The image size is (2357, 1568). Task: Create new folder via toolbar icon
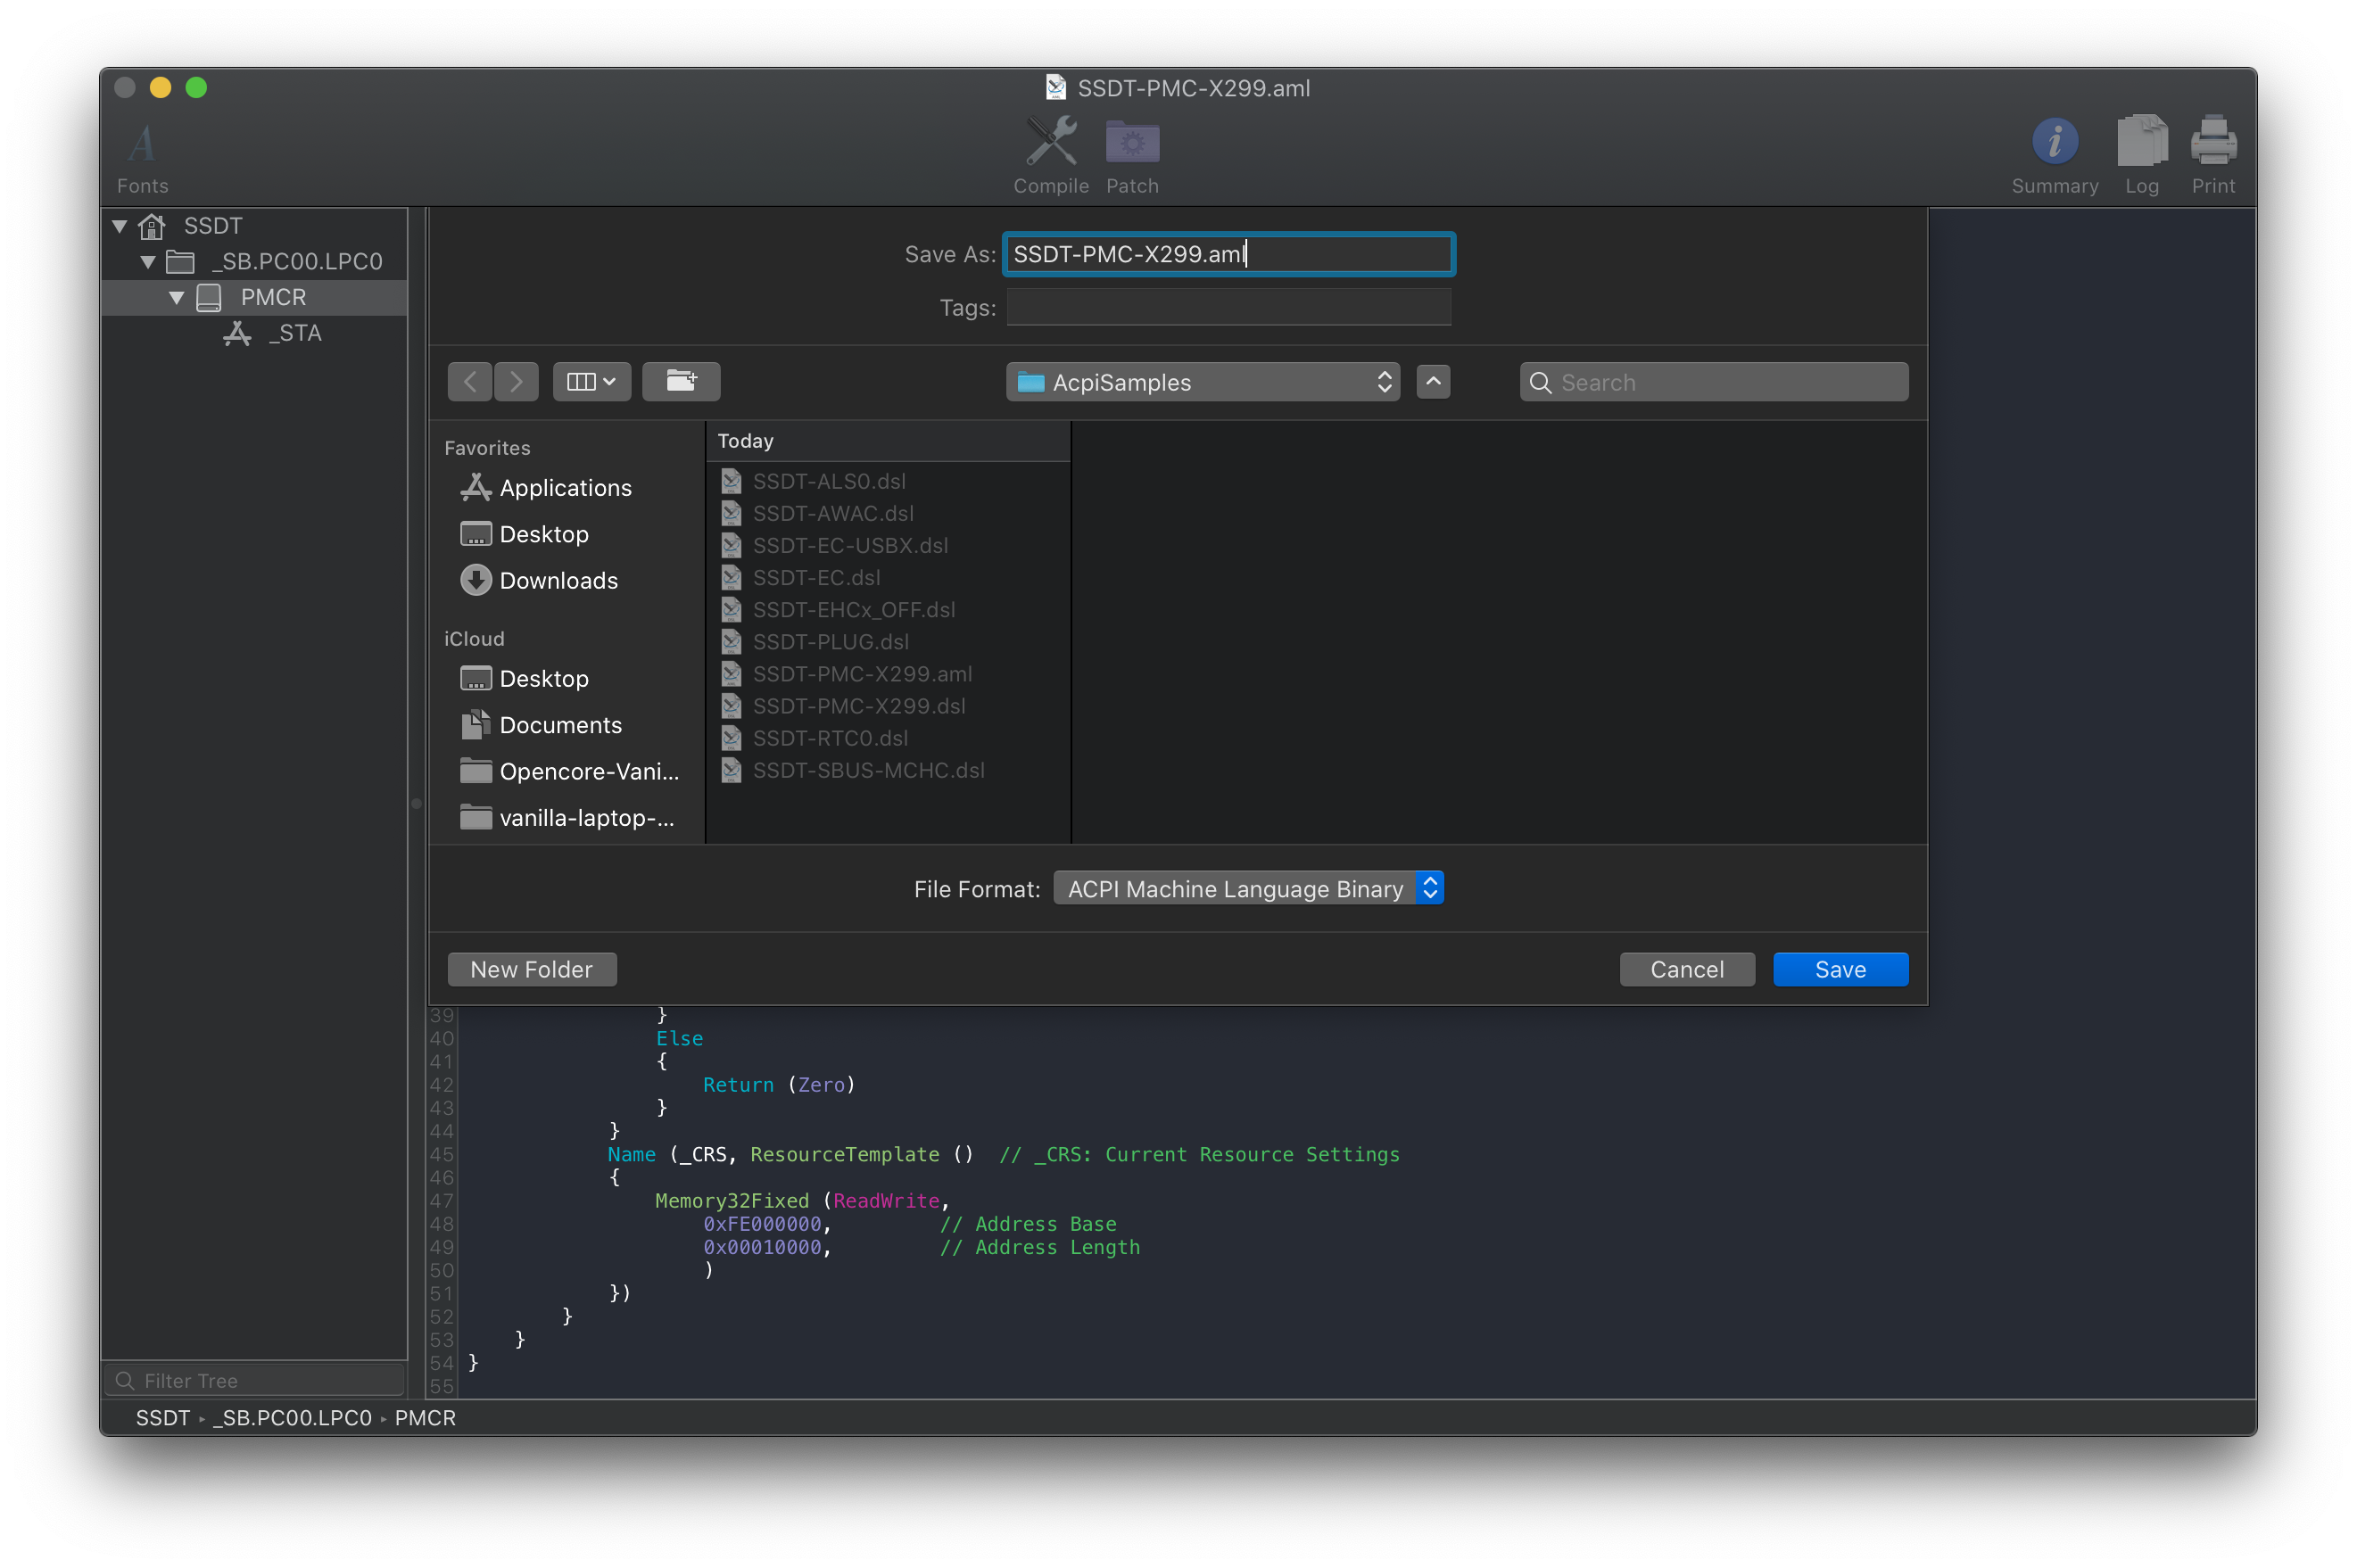[x=681, y=382]
